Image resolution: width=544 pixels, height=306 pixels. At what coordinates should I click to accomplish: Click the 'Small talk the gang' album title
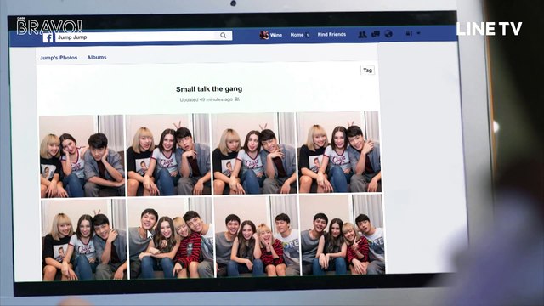(209, 88)
